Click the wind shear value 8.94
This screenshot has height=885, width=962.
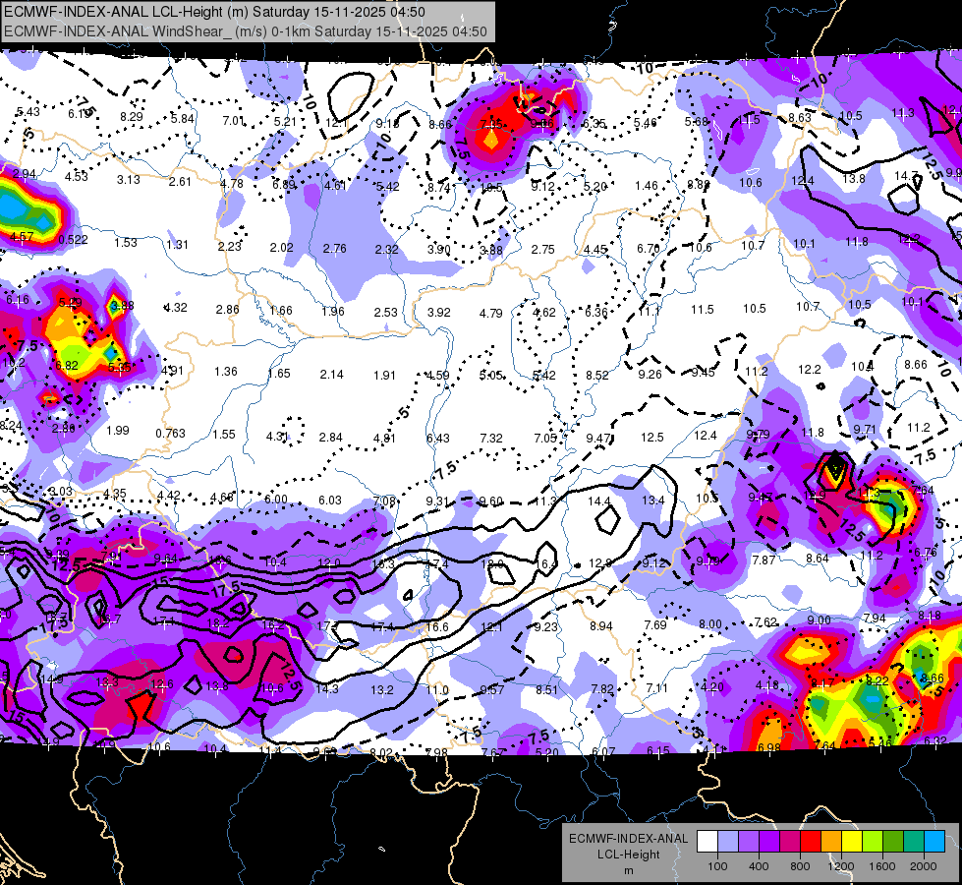(601, 625)
